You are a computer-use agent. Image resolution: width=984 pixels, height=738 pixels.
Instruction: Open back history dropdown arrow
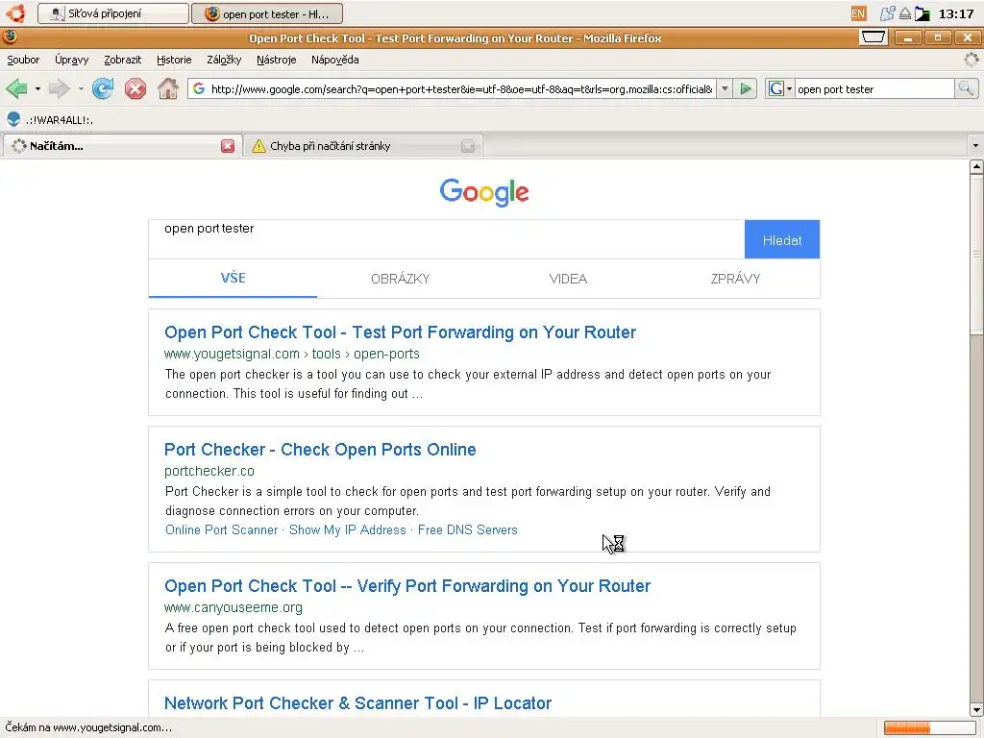point(37,89)
